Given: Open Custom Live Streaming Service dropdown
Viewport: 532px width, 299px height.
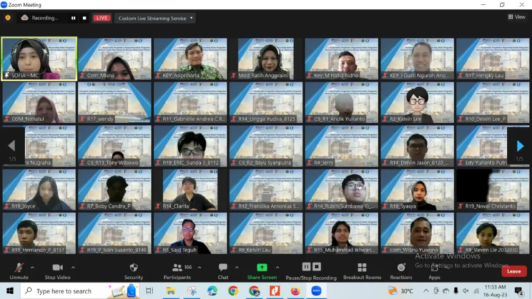Looking at the screenshot, I should pyautogui.click(x=154, y=19).
